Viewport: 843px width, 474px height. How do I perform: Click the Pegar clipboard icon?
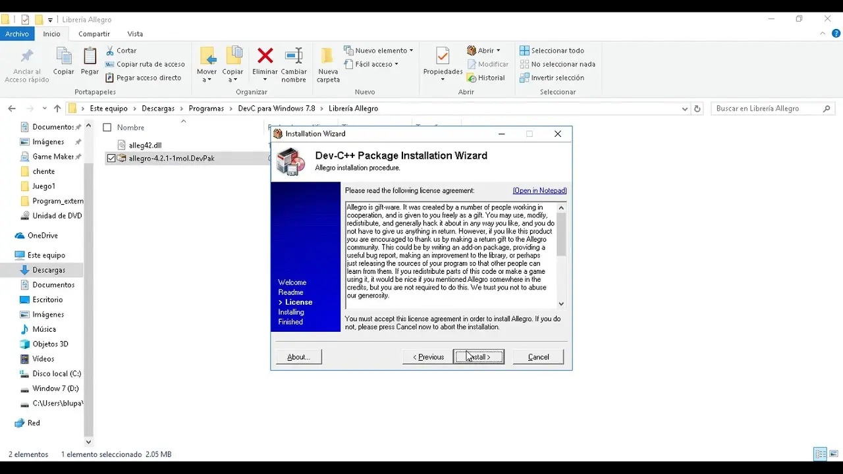(90, 57)
